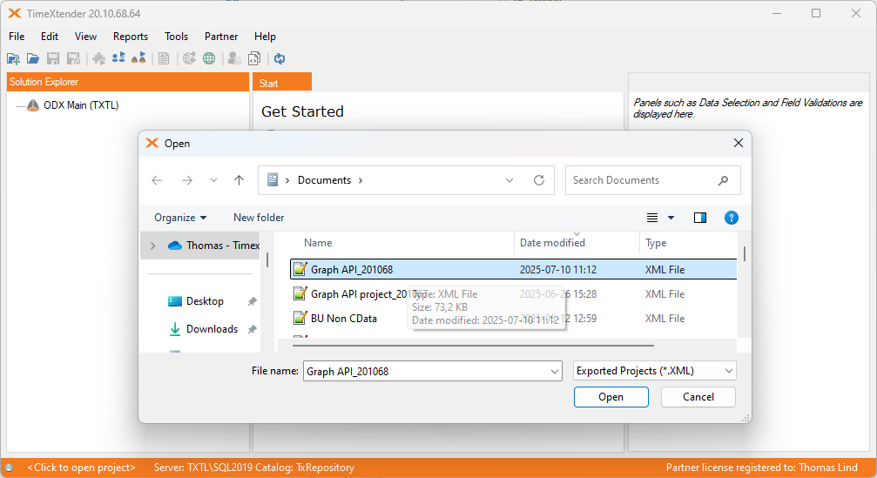Click the orange pyramids-with-flag toolbar icon

[x=138, y=57]
